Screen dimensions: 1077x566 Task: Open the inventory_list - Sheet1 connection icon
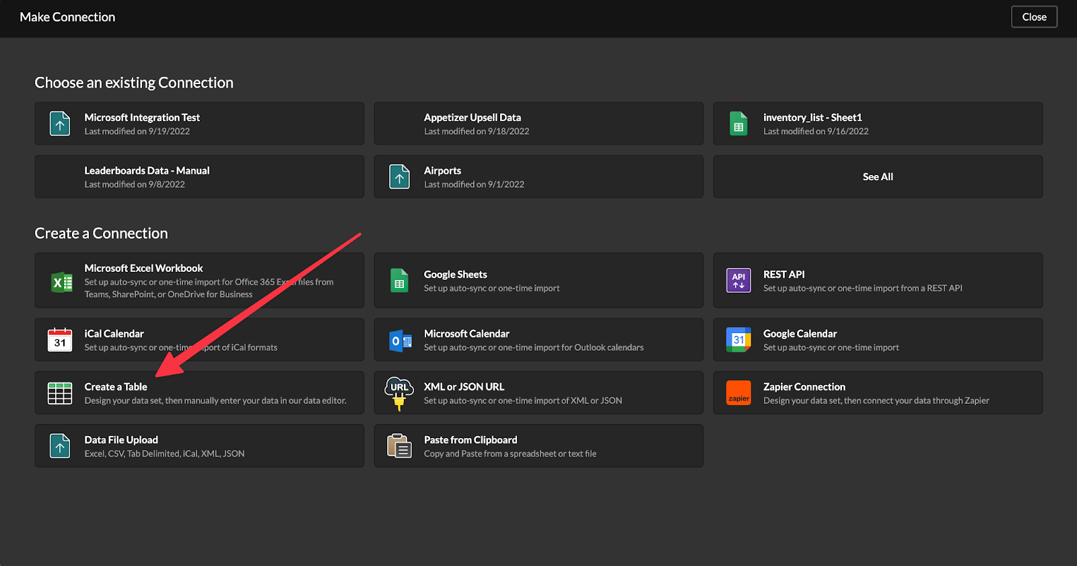[738, 124]
